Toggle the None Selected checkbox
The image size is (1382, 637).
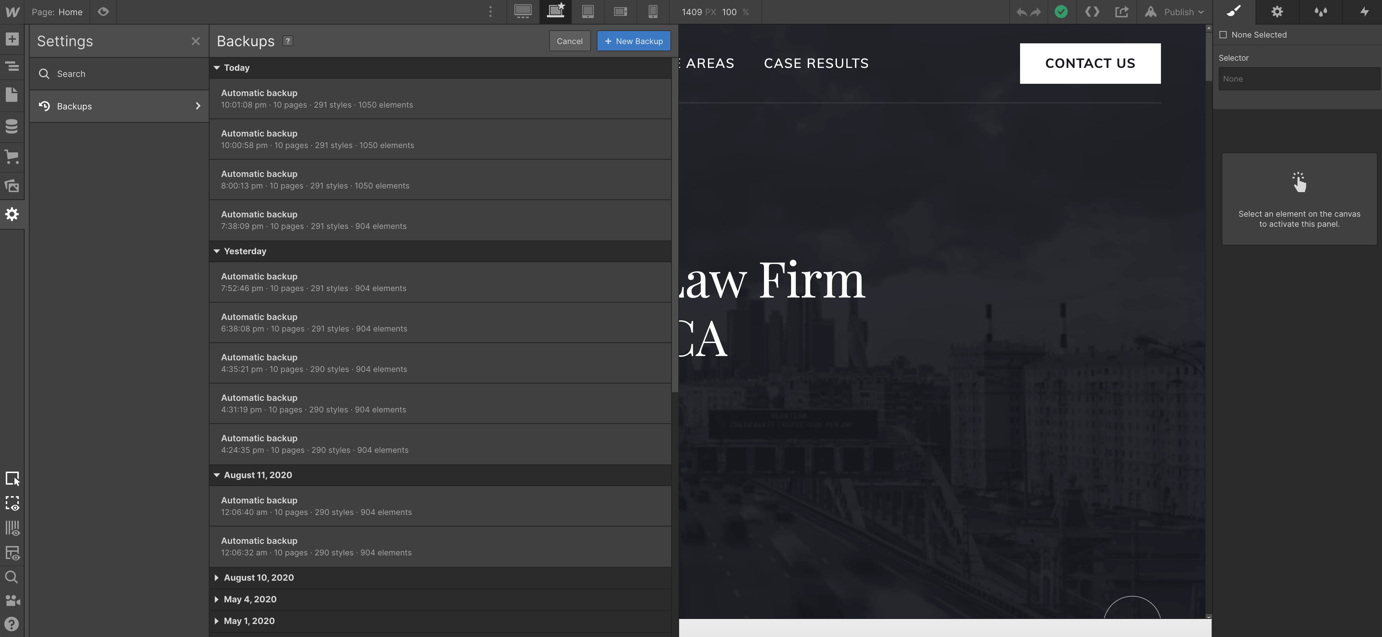(x=1224, y=34)
